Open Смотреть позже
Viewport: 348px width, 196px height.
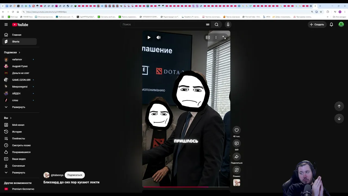(x=19, y=145)
